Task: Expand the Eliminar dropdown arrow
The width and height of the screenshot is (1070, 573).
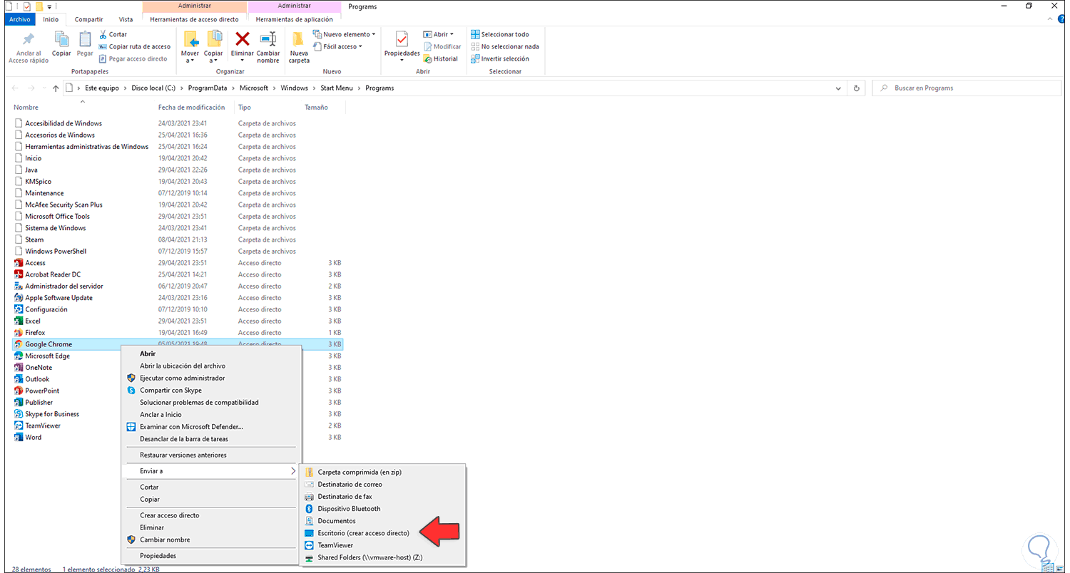Action: tap(243, 61)
